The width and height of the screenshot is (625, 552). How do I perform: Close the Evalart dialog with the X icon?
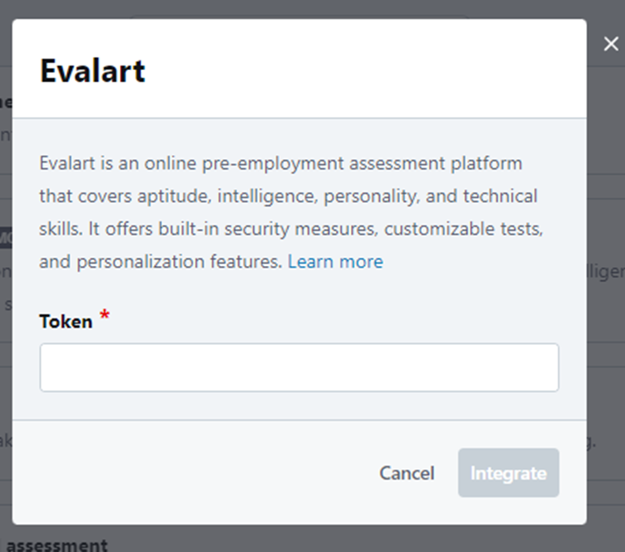(x=611, y=45)
